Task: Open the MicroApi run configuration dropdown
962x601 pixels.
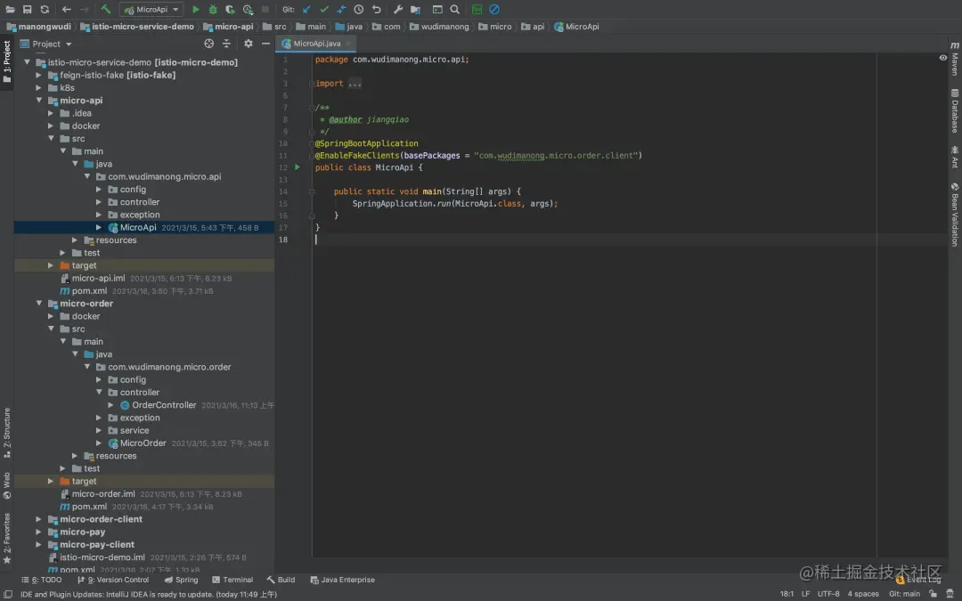Action: (x=151, y=9)
